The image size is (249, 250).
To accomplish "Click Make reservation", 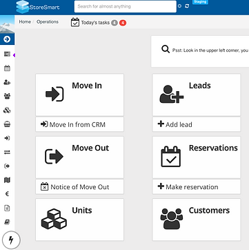I will click(x=197, y=187).
